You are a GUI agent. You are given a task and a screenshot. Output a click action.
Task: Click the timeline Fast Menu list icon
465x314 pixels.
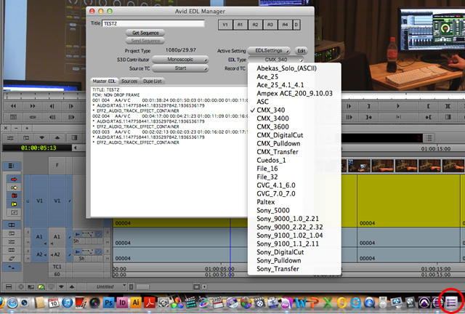click(x=429, y=137)
